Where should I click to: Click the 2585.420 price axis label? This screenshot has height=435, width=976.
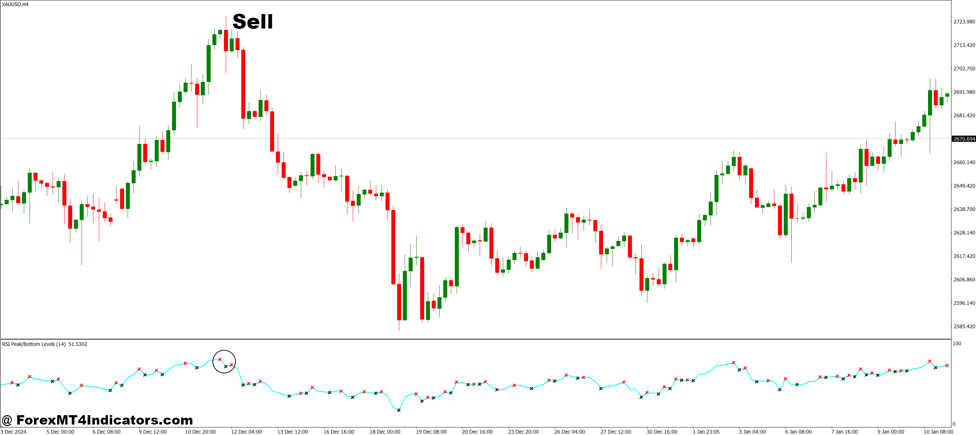pos(964,326)
